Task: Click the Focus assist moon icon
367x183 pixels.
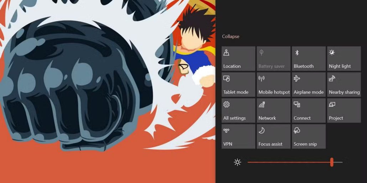Action: pyautogui.click(x=262, y=130)
